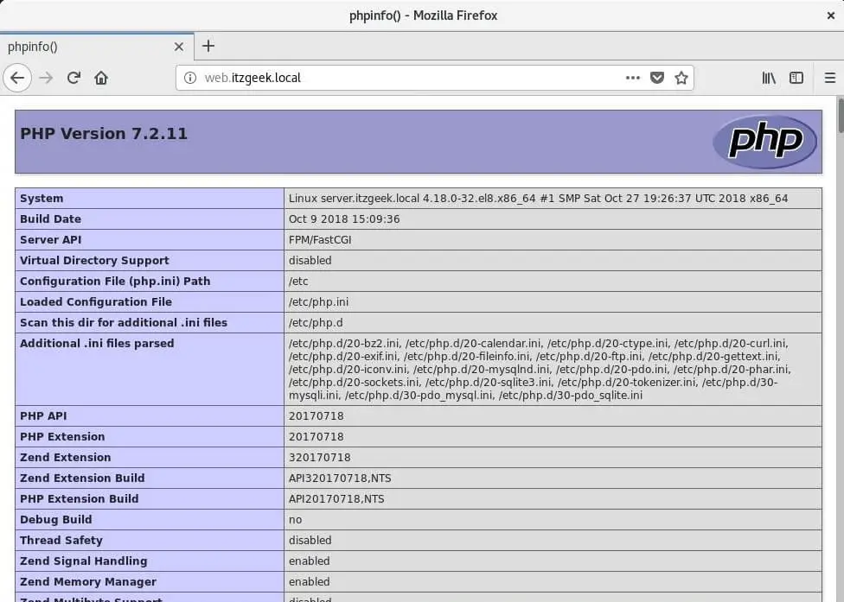The image size is (844, 602).
Task: Open a new tab with plus button
Action: [208, 47]
